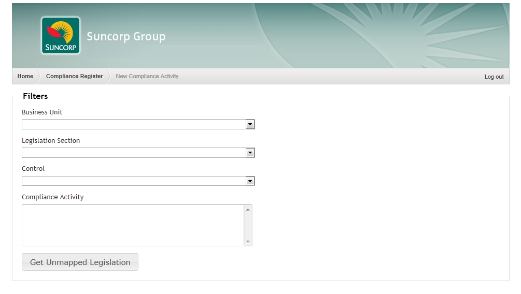Click inside the Legislation Section select field
Viewport: 521px width, 294px height.
(133, 153)
